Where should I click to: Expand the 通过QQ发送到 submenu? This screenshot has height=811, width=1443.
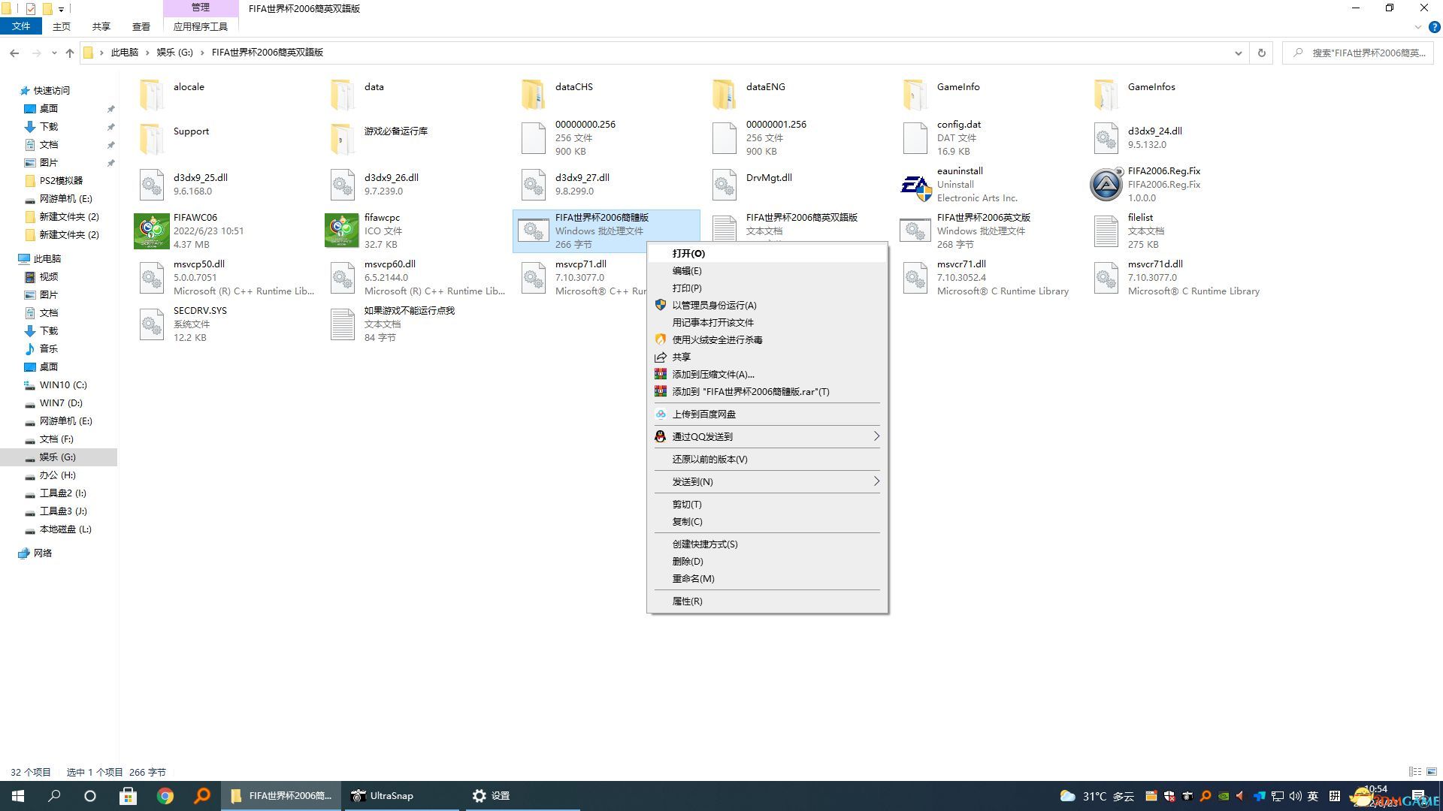point(767,437)
